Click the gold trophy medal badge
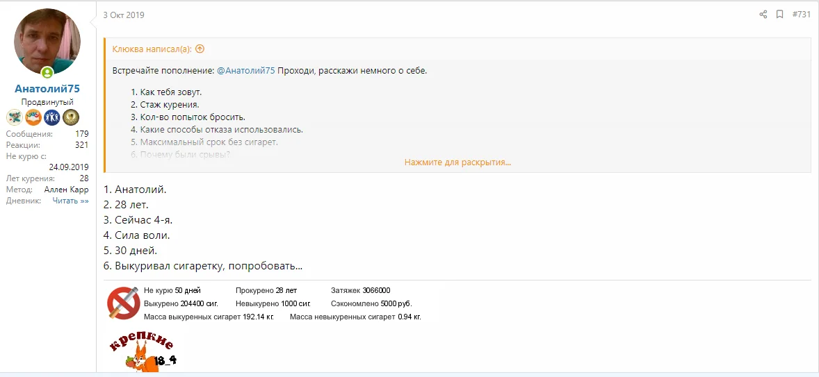This screenshot has height=377, width=819. (70, 117)
